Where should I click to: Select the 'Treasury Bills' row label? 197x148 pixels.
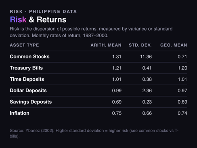tap(26, 68)
